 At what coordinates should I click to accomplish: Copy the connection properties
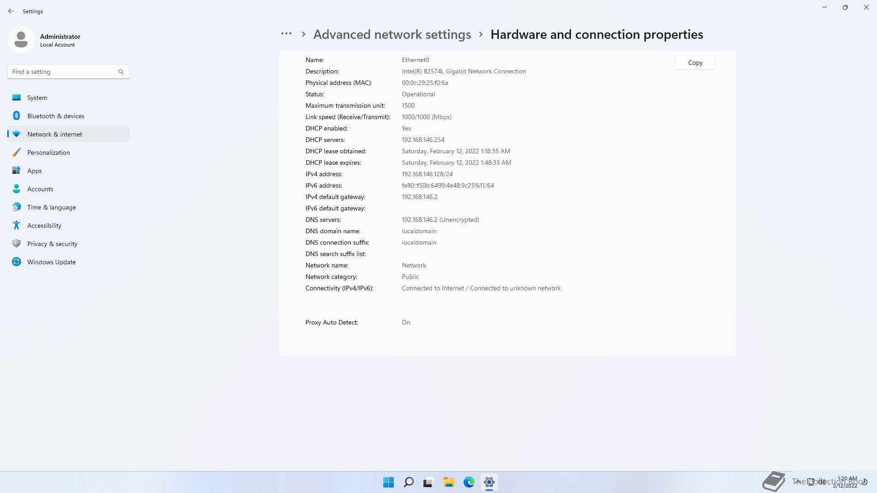(x=695, y=63)
